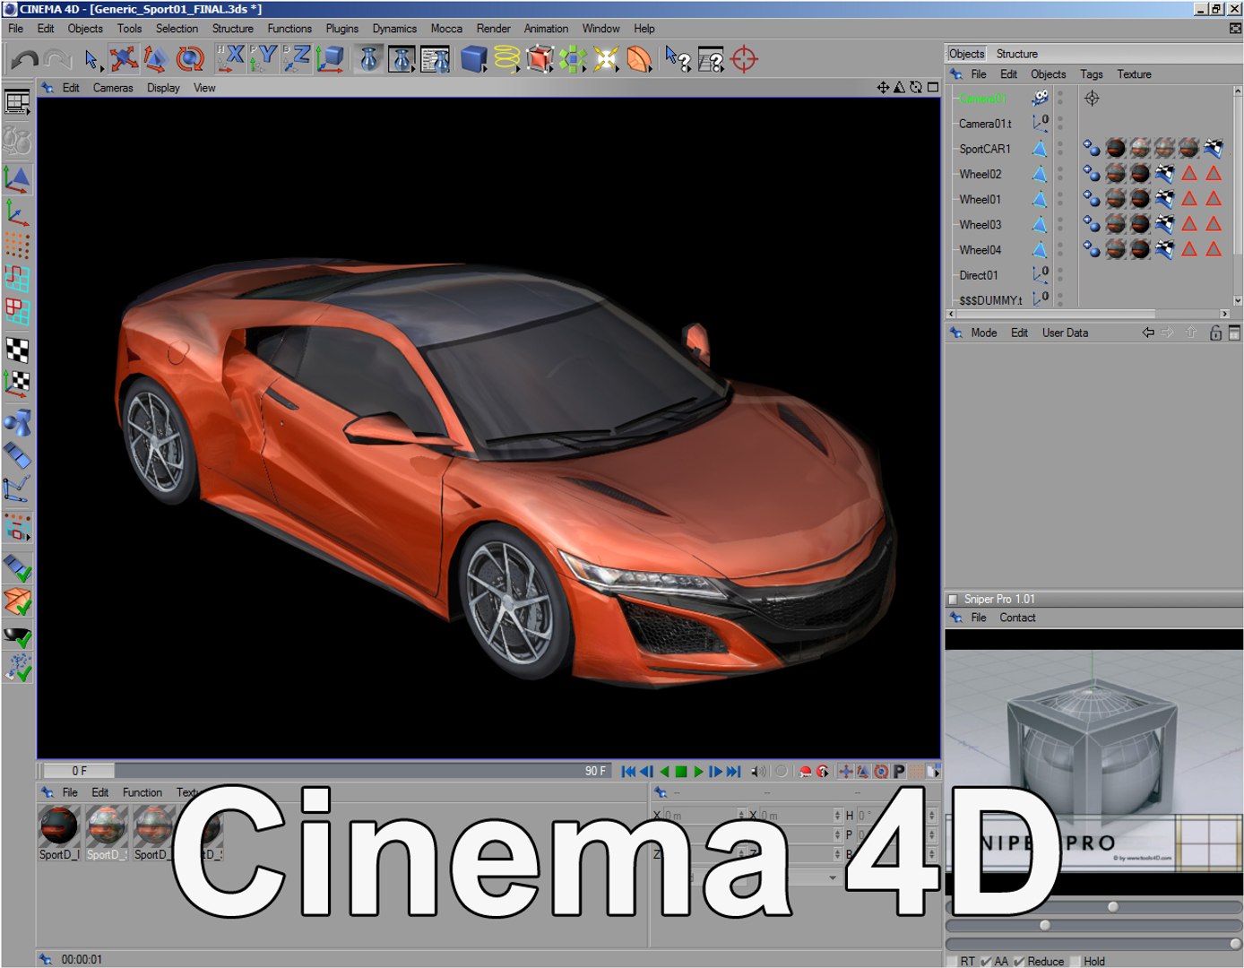Toggle visibility dots for Wheel04
This screenshot has width=1244, height=968.
pyautogui.click(x=1060, y=249)
